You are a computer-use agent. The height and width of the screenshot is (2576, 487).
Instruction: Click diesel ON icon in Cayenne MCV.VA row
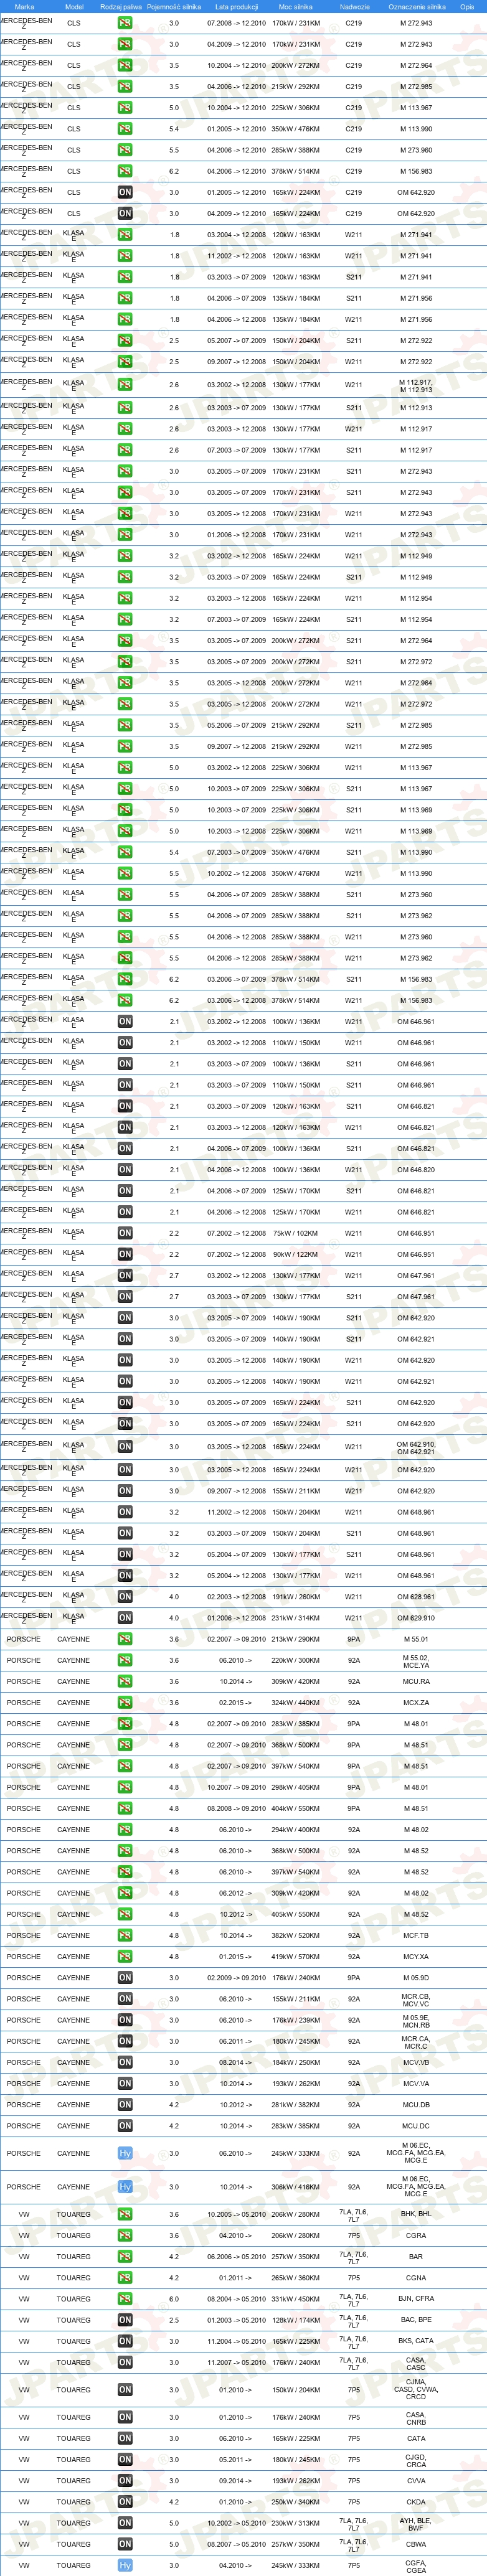[x=125, y=2084]
